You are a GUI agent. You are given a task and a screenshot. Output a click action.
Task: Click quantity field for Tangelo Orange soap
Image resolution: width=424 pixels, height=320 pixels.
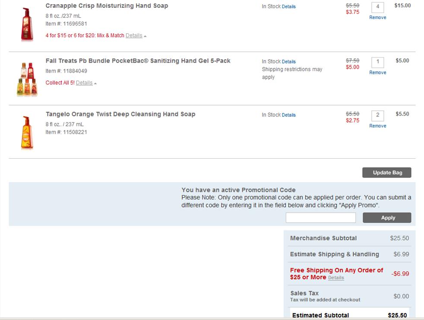[378, 115]
